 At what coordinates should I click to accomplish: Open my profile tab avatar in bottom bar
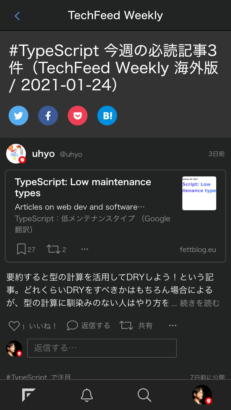202,395
